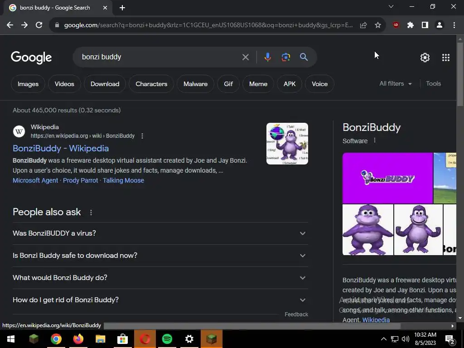Open the share page icon in address bar
Viewport: 464px width, 348px height.
tap(363, 25)
